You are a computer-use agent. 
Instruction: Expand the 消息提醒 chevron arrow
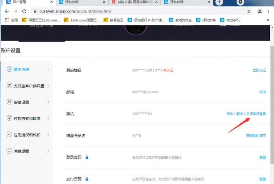click(x=49, y=151)
